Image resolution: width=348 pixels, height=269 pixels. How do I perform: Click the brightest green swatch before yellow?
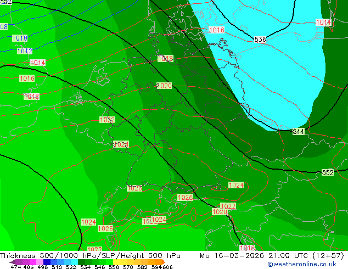(109, 262)
